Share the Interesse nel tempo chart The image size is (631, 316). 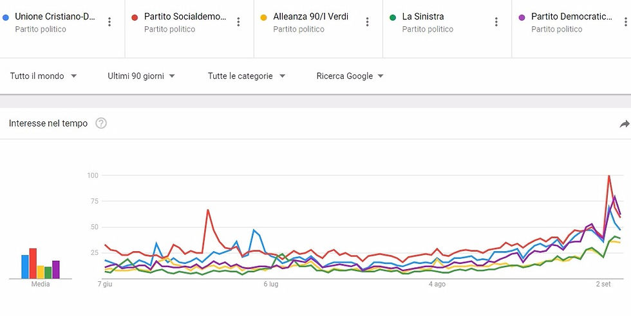(624, 124)
